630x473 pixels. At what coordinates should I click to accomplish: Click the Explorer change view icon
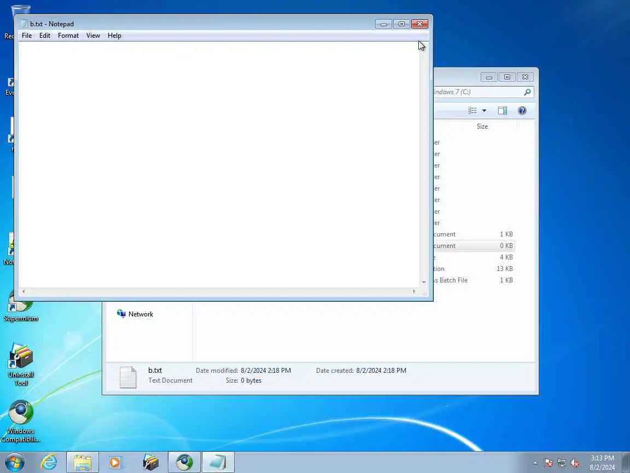(x=472, y=111)
